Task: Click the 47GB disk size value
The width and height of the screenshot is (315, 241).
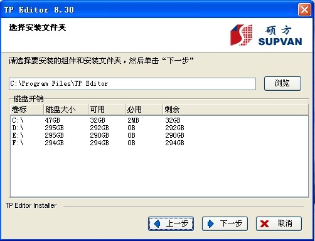Action: (52, 120)
